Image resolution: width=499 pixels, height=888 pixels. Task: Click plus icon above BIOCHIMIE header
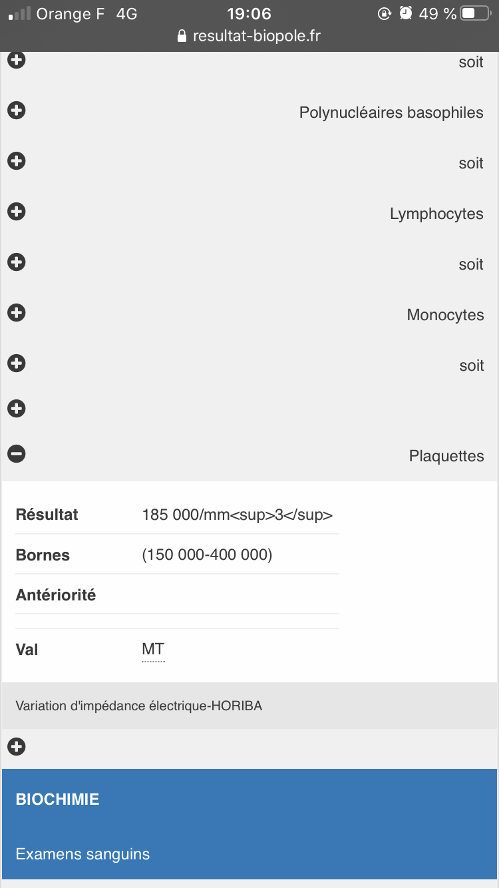point(17,747)
